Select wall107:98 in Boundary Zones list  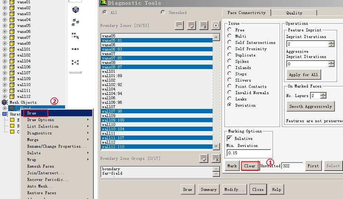(x=157, y=111)
